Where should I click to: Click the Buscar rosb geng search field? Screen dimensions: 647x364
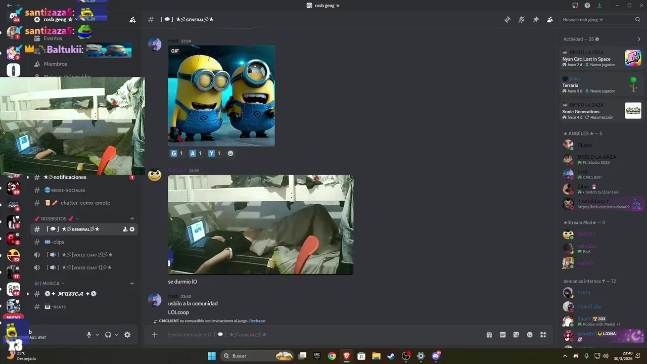tap(602, 20)
